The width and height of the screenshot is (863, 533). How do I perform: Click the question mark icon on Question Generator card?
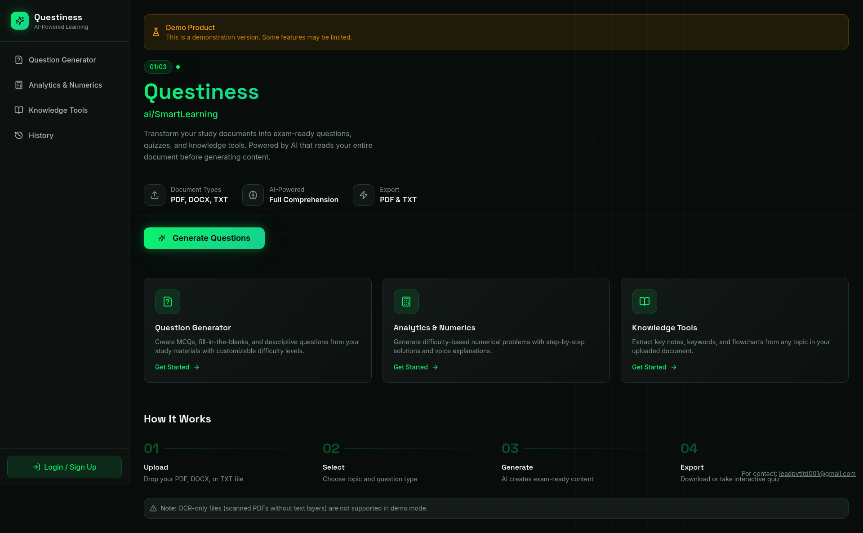point(167,302)
